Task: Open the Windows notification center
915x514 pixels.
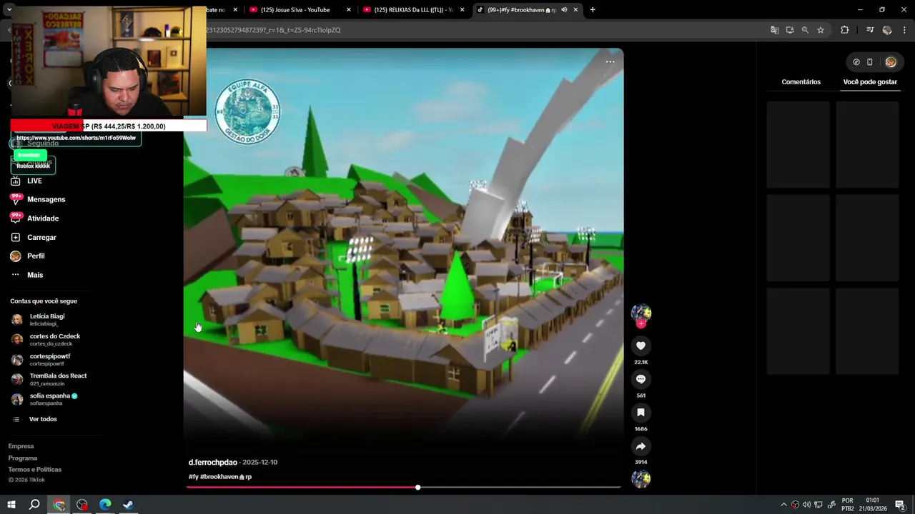Action: (x=900, y=505)
